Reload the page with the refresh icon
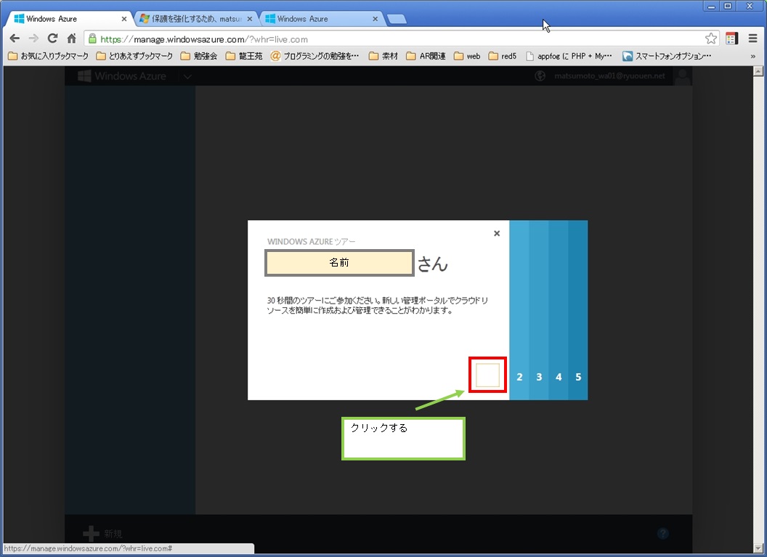Image resolution: width=767 pixels, height=557 pixels. pyautogui.click(x=52, y=38)
